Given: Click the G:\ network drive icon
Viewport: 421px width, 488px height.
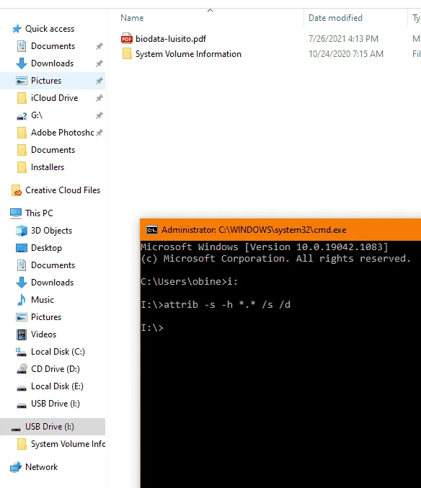Looking at the screenshot, I should (22, 116).
